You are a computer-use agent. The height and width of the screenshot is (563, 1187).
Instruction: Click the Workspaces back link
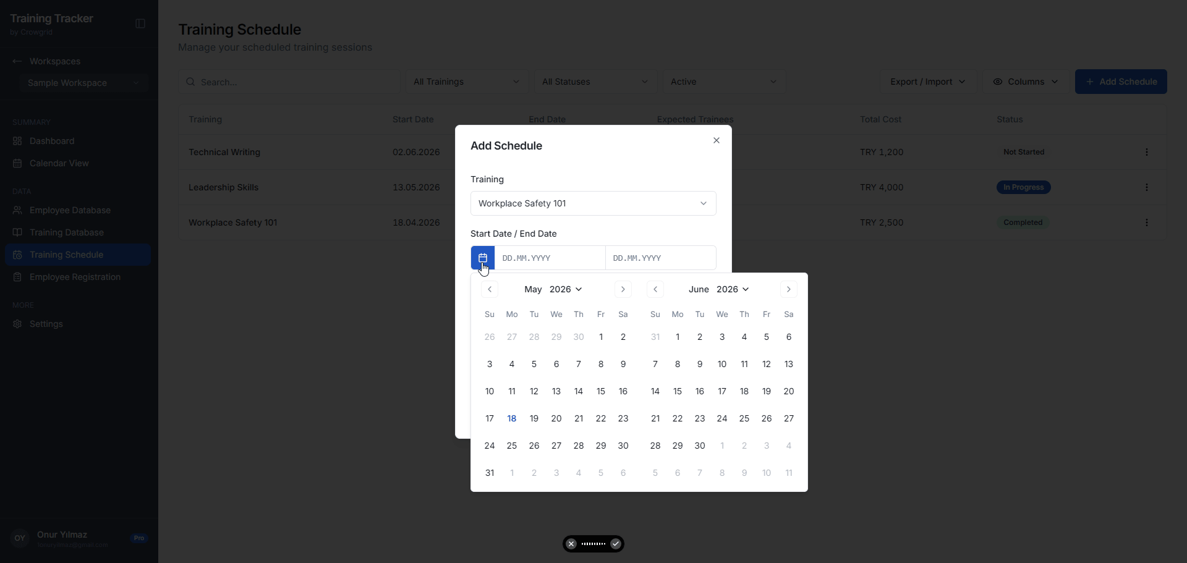click(55, 61)
